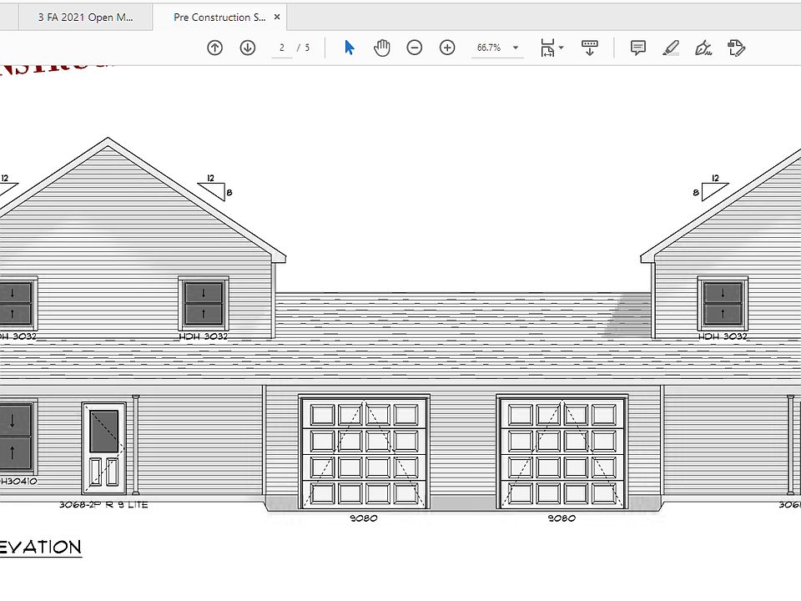Zoom in with the plus icon
The image size is (801, 601).
447,48
